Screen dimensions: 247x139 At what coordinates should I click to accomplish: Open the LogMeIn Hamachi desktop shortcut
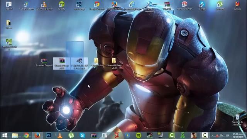(x=149, y=7)
